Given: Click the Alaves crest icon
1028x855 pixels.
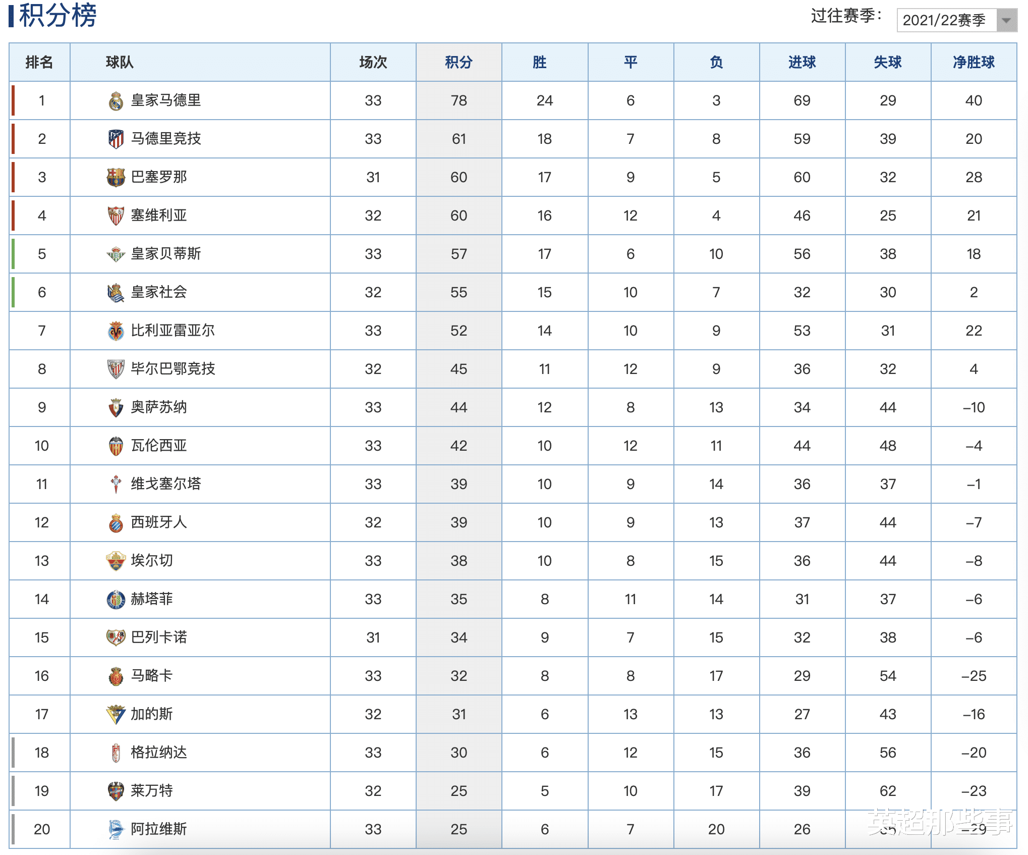Looking at the screenshot, I should click(116, 830).
